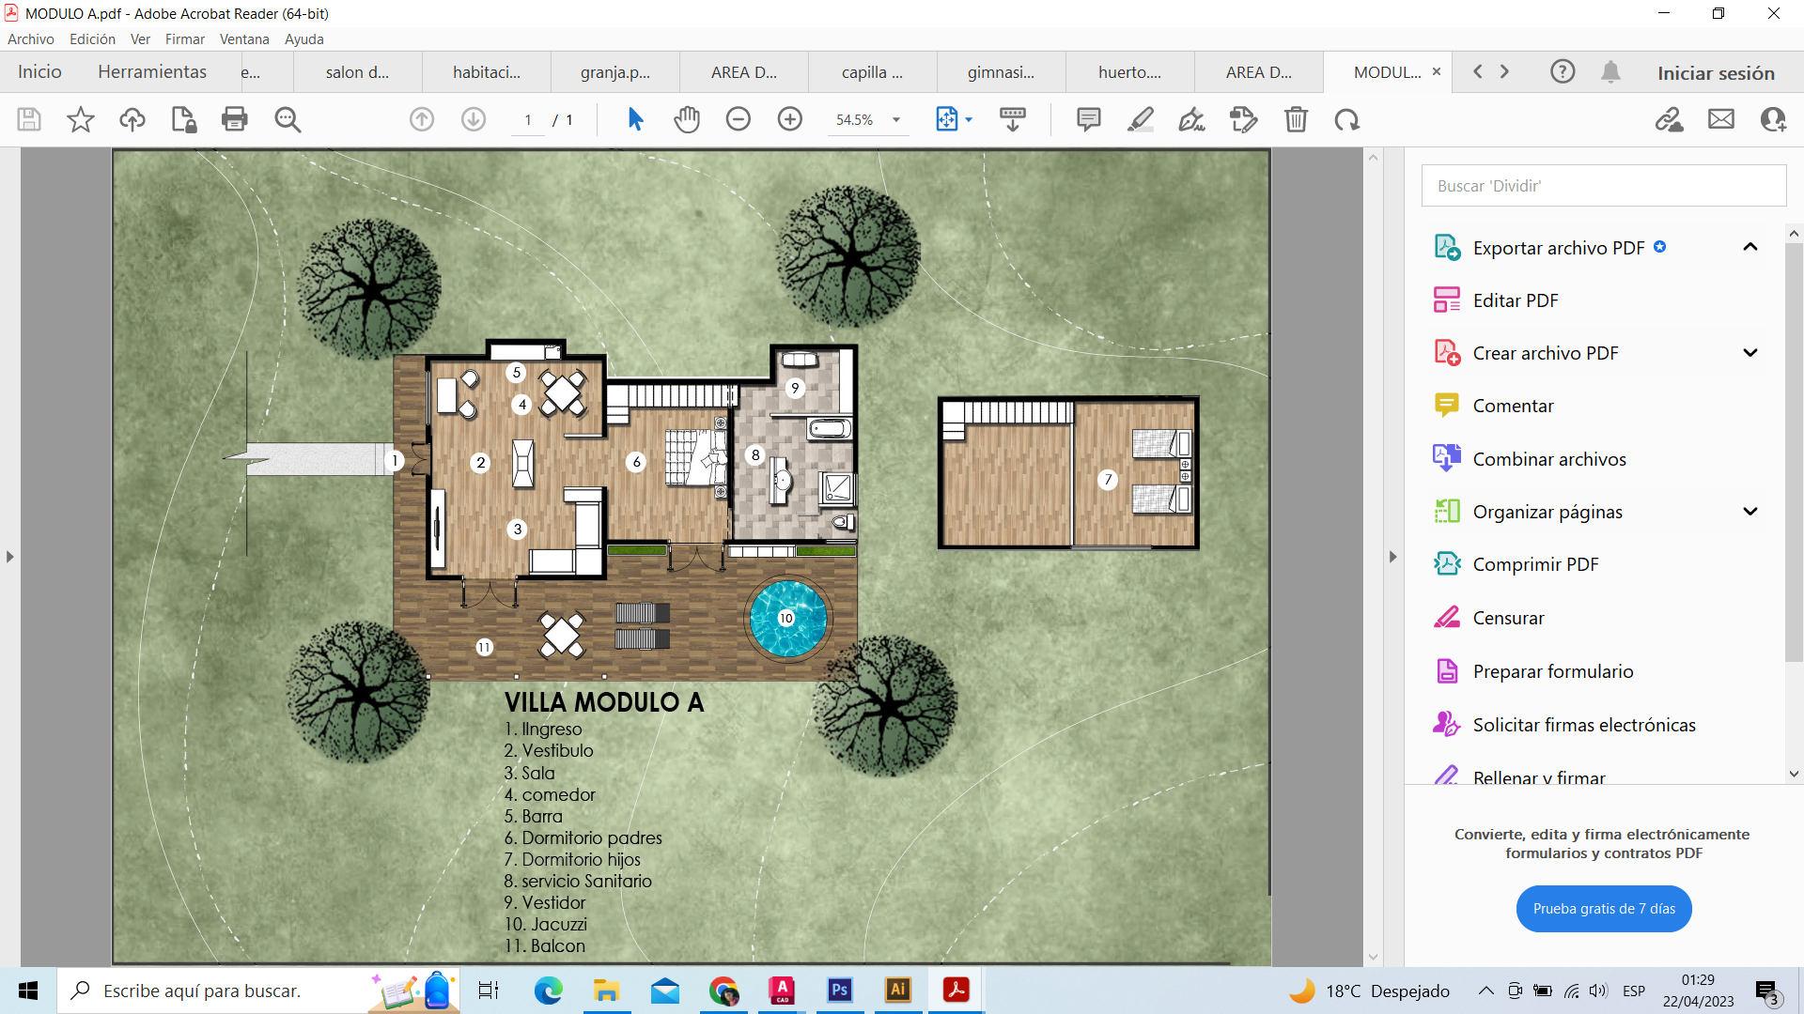Collapse the right tools pane arrow
Image resolution: width=1804 pixels, height=1014 pixels.
click(x=1392, y=557)
